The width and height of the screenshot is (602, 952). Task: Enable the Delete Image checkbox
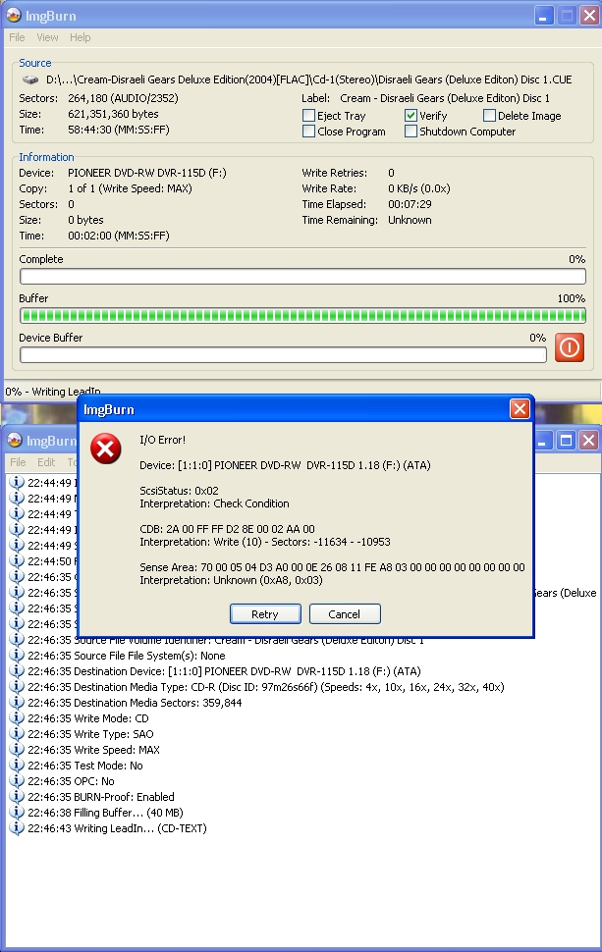tap(489, 116)
